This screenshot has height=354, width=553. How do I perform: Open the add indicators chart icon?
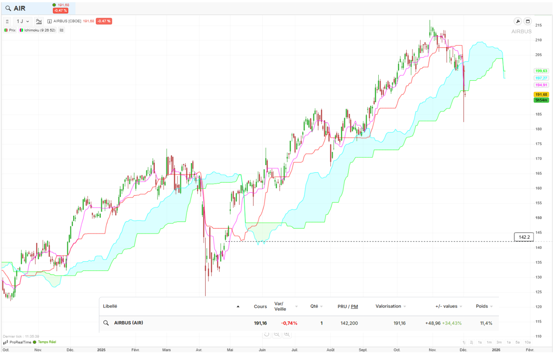coord(39,21)
